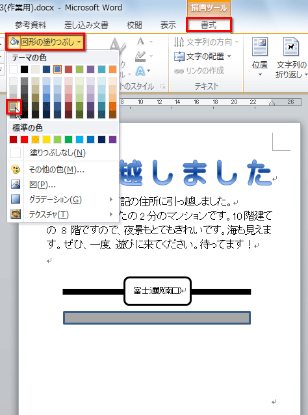Image resolution: width=308 pixels, height=415 pixels.
Task: Choose the olive green theme color swatch
Action: tap(79, 70)
